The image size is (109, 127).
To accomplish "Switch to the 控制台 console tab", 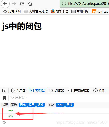I will coord(37,91).
